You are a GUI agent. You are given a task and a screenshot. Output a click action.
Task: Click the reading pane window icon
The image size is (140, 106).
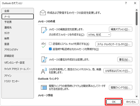(x=44, y=87)
